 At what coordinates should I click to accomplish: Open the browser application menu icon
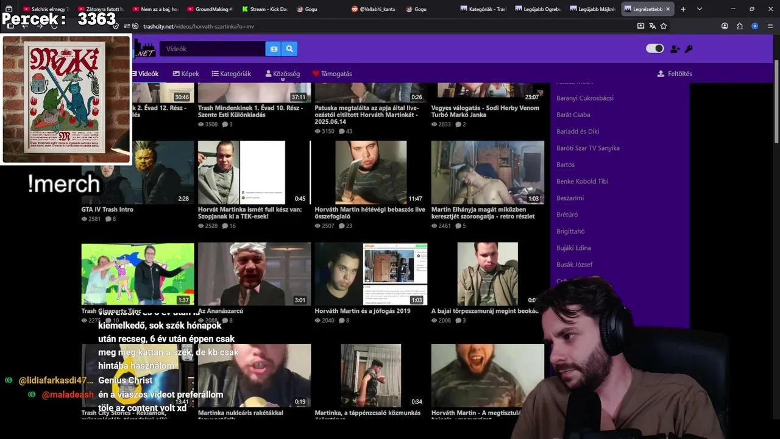pos(770,26)
